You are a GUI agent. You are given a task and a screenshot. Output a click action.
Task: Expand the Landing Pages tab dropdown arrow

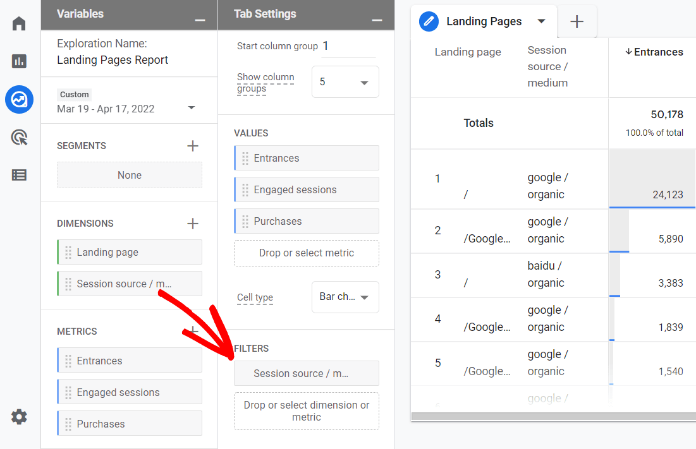tap(542, 21)
